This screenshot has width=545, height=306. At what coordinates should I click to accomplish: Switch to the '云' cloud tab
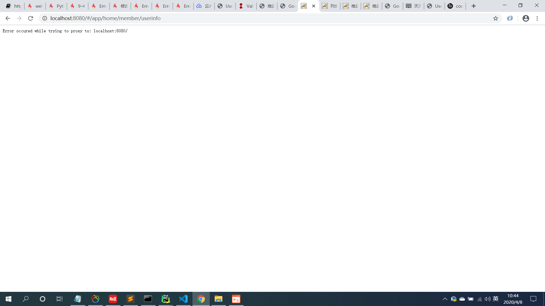[x=204, y=6]
